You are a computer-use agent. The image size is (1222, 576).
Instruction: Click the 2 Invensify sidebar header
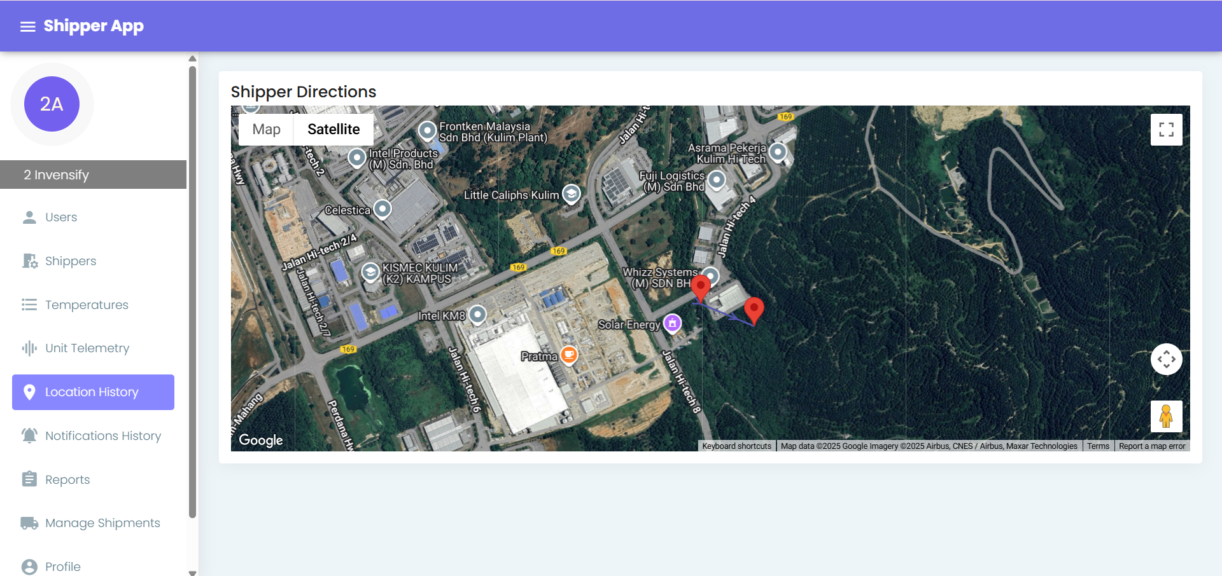coord(93,175)
